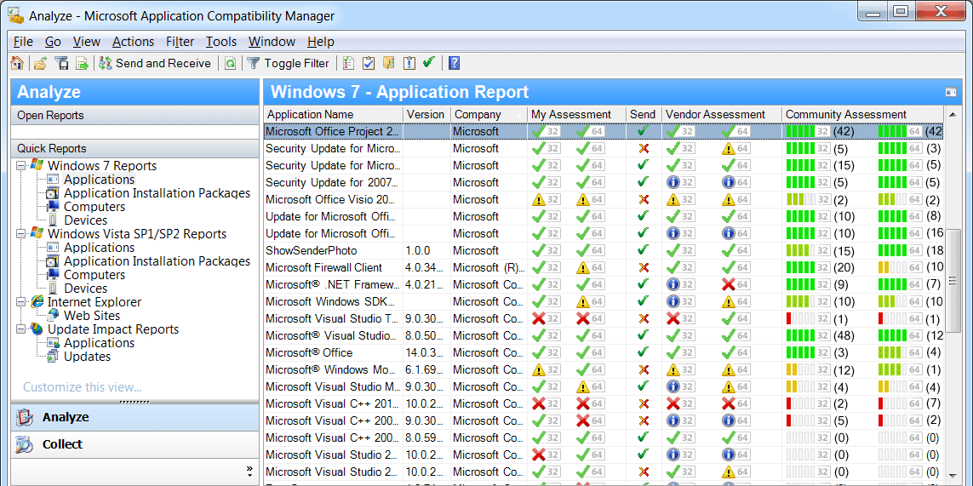Collapse the Internet Explorer tree node

pos(21,302)
